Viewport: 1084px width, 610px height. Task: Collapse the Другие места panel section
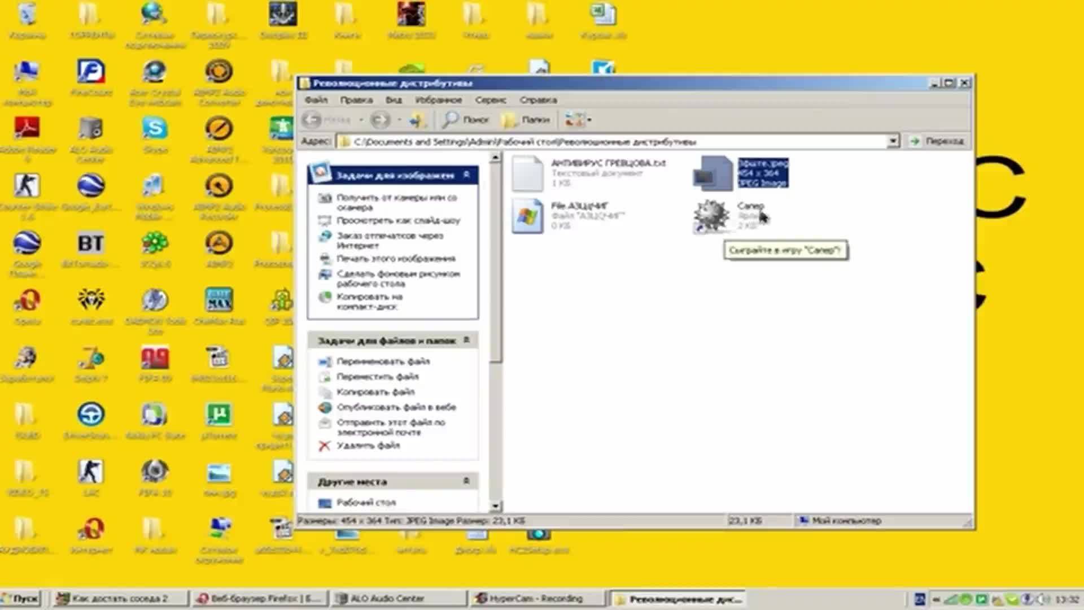pyautogui.click(x=466, y=481)
